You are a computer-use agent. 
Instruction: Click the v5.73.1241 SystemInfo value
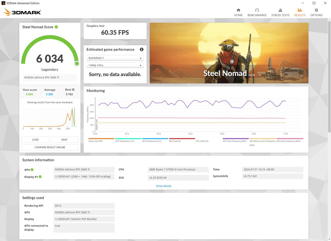pos(272,176)
